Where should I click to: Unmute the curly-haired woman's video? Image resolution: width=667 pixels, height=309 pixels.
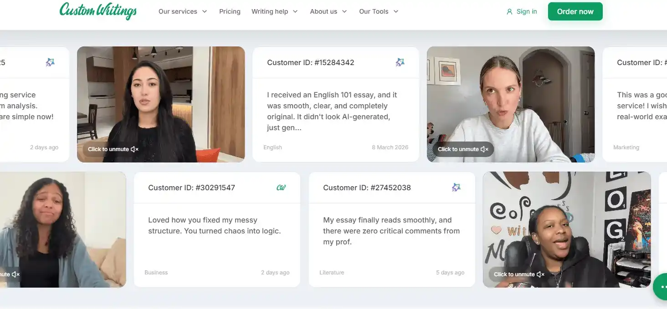click(x=10, y=274)
